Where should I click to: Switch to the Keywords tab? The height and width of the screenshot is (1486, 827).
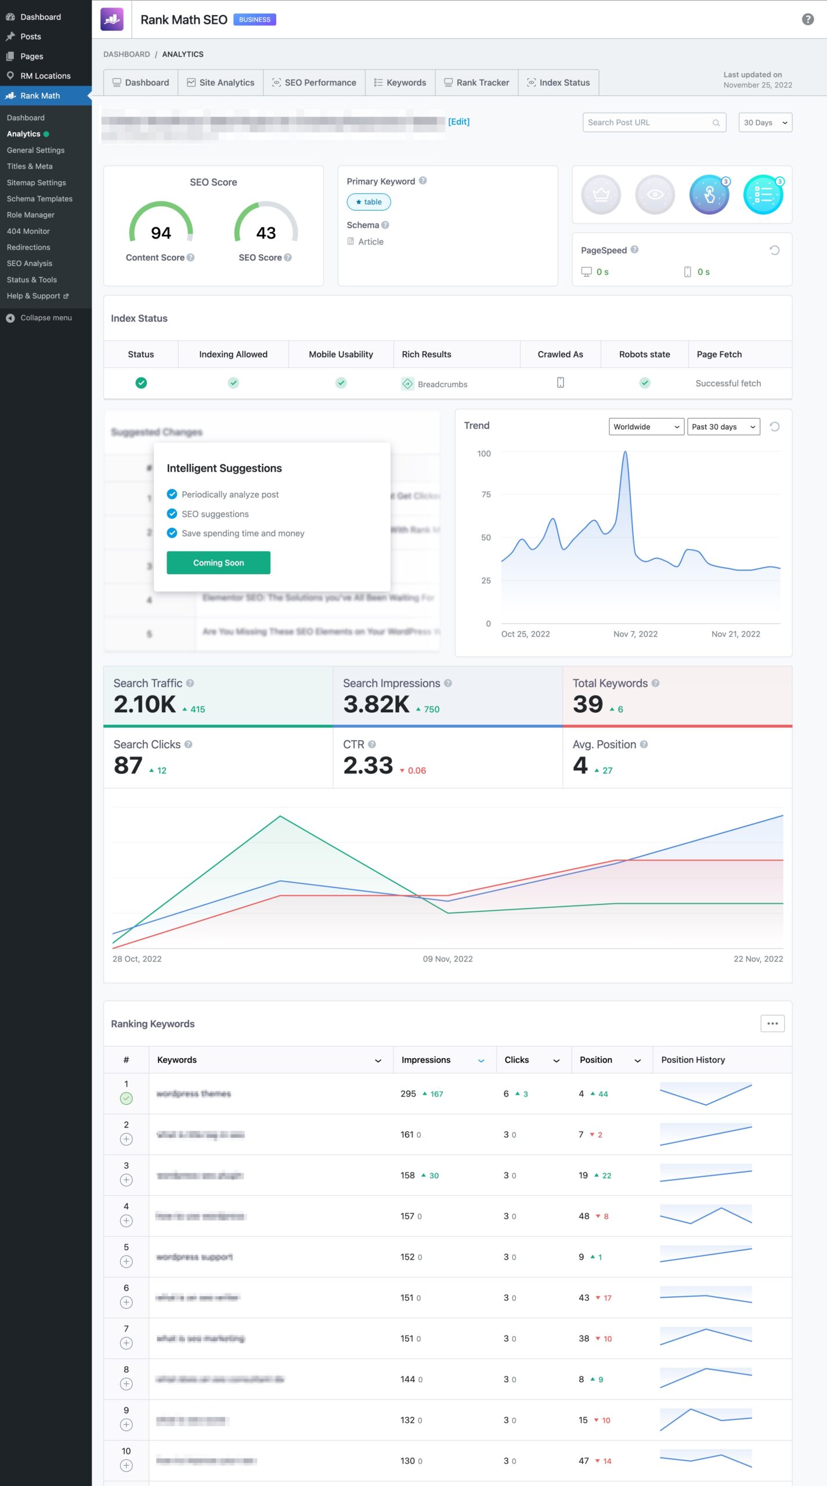click(x=400, y=82)
